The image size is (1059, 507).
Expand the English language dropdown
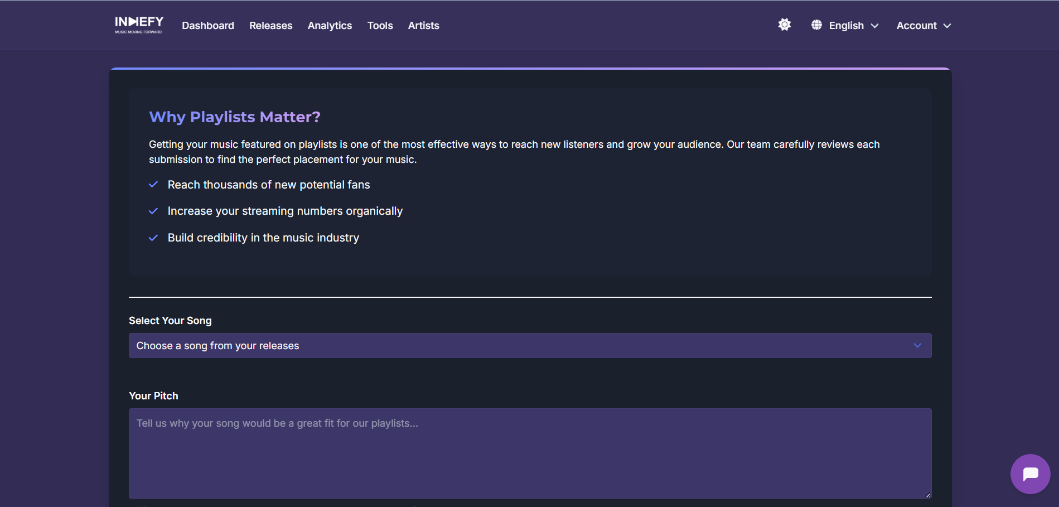tap(853, 26)
